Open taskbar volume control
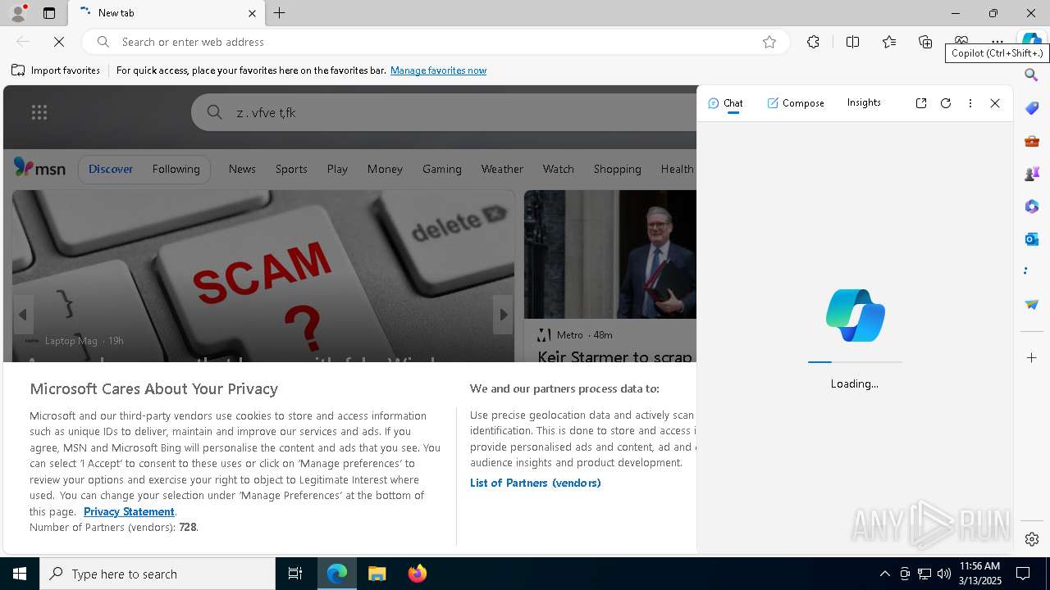1050x590 pixels. point(944,574)
